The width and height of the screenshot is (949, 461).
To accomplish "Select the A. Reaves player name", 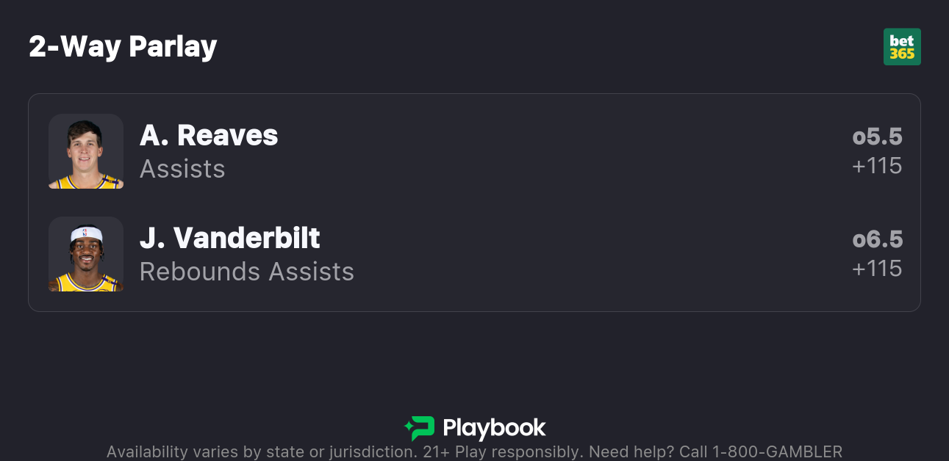I will coord(209,136).
